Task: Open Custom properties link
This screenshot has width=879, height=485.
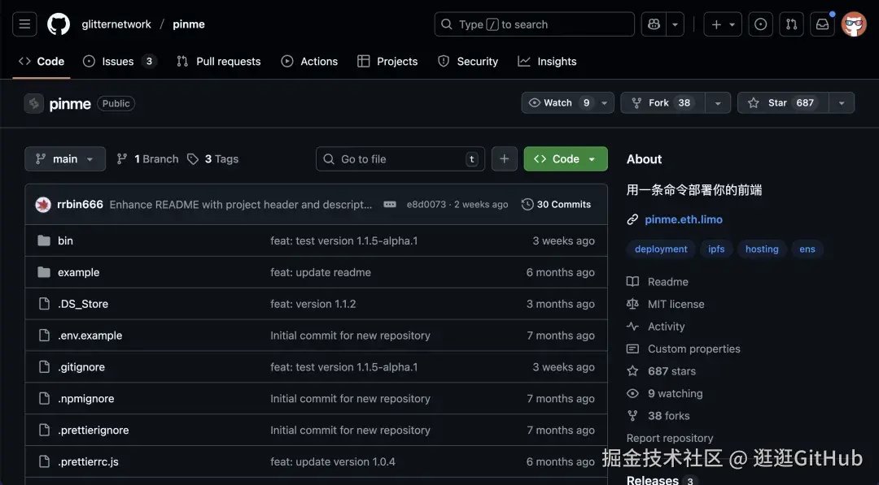Action: pos(684,349)
